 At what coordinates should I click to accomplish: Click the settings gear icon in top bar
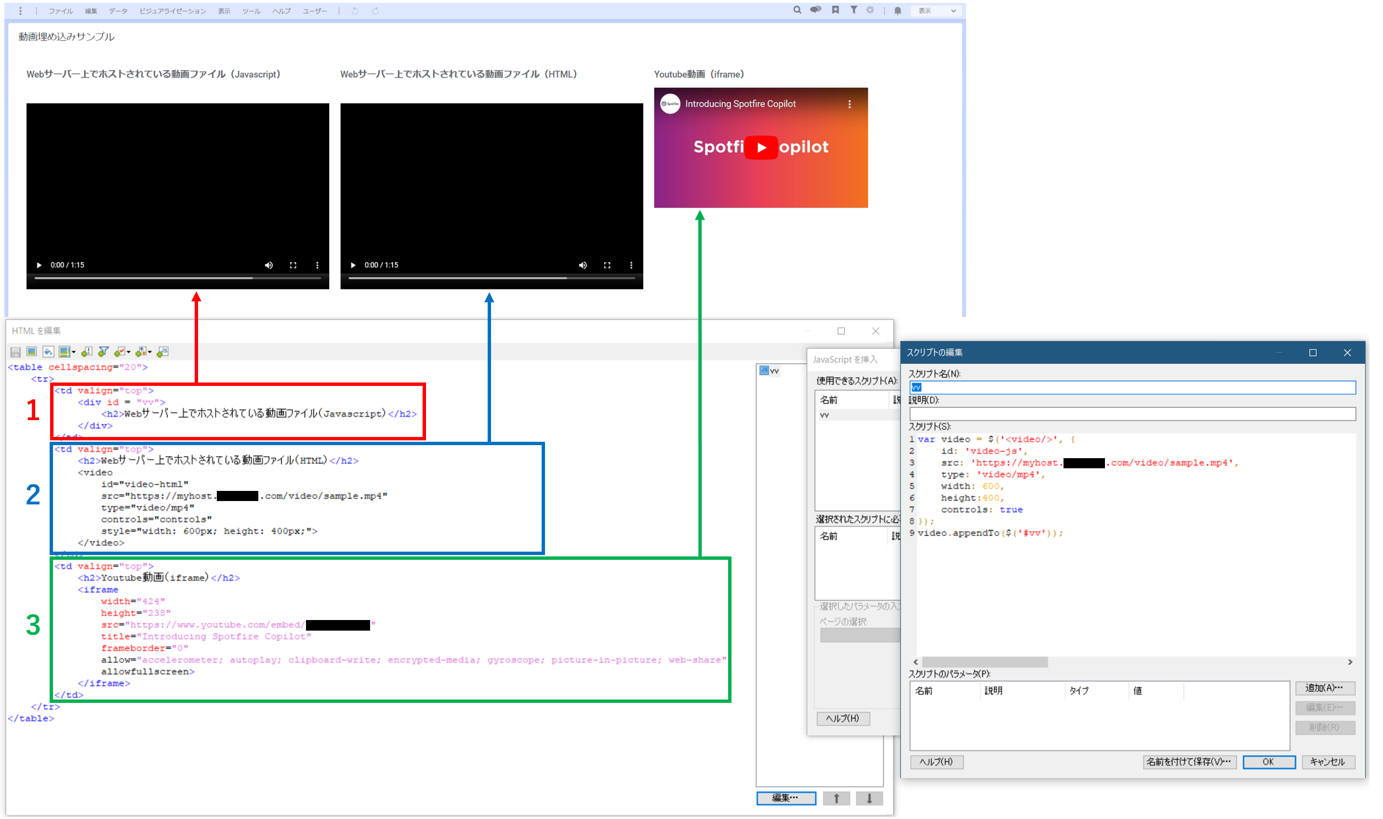click(870, 10)
